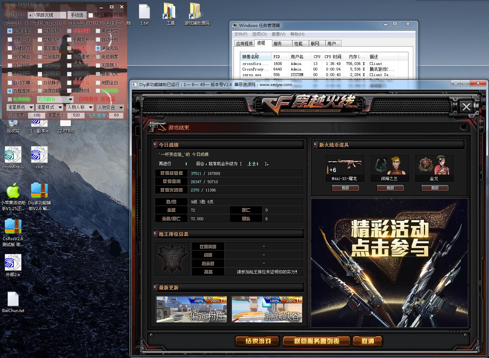Open the 外部2.e desktop file

click(13, 263)
